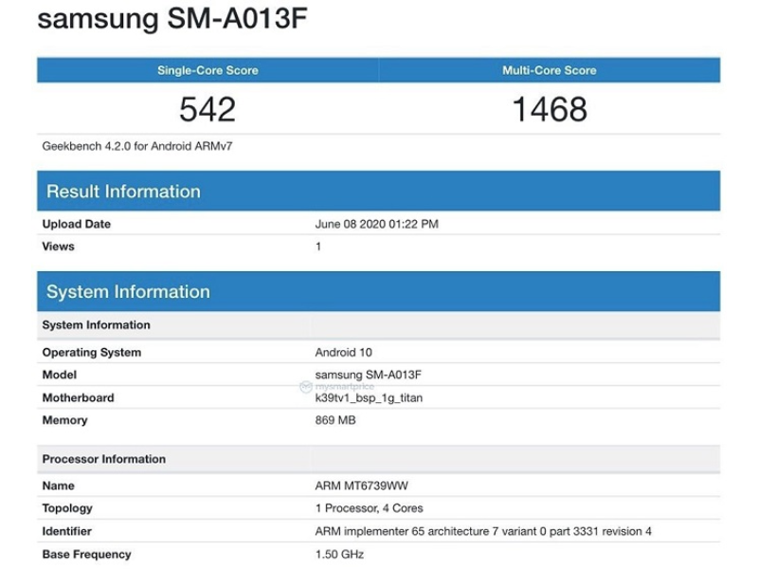Select the Upload Date label
Image resolution: width=758 pixels, height=569 pixels.
(x=77, y=224)
